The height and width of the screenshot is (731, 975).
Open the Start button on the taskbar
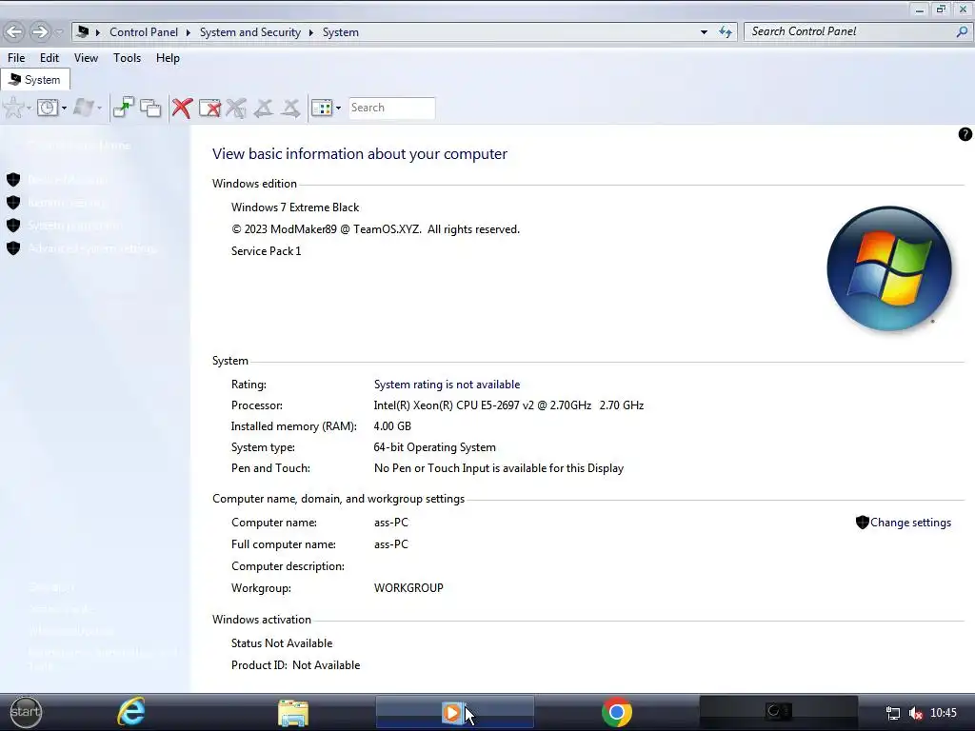(26, 712)
